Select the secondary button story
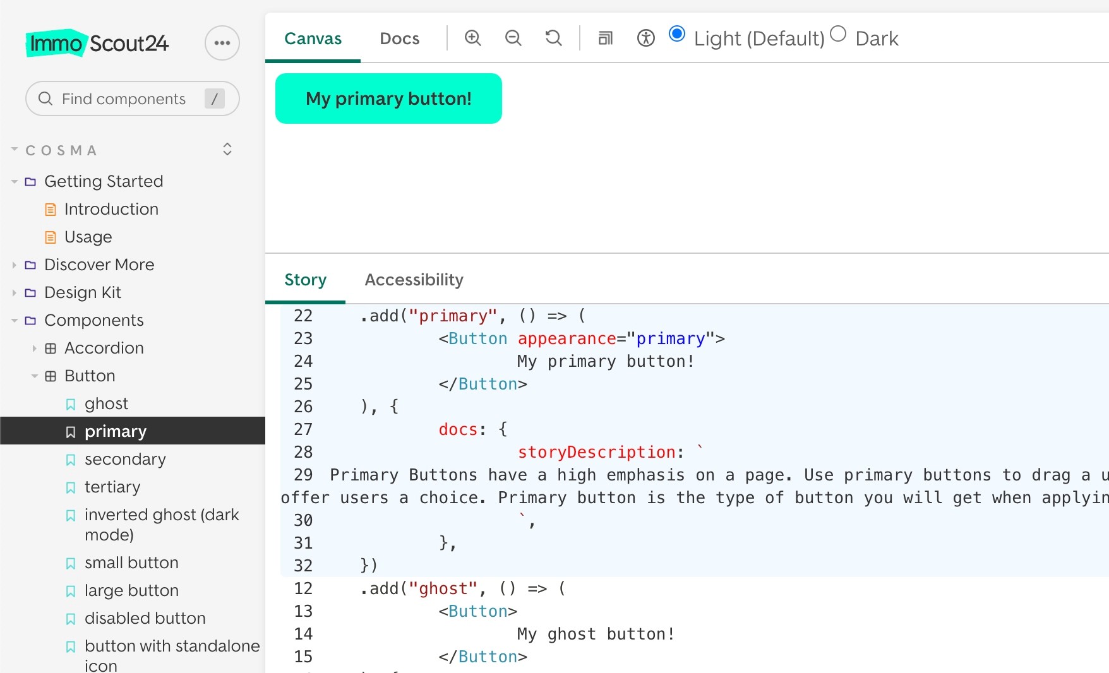1109x673 pixels. (x=125, y=459)
